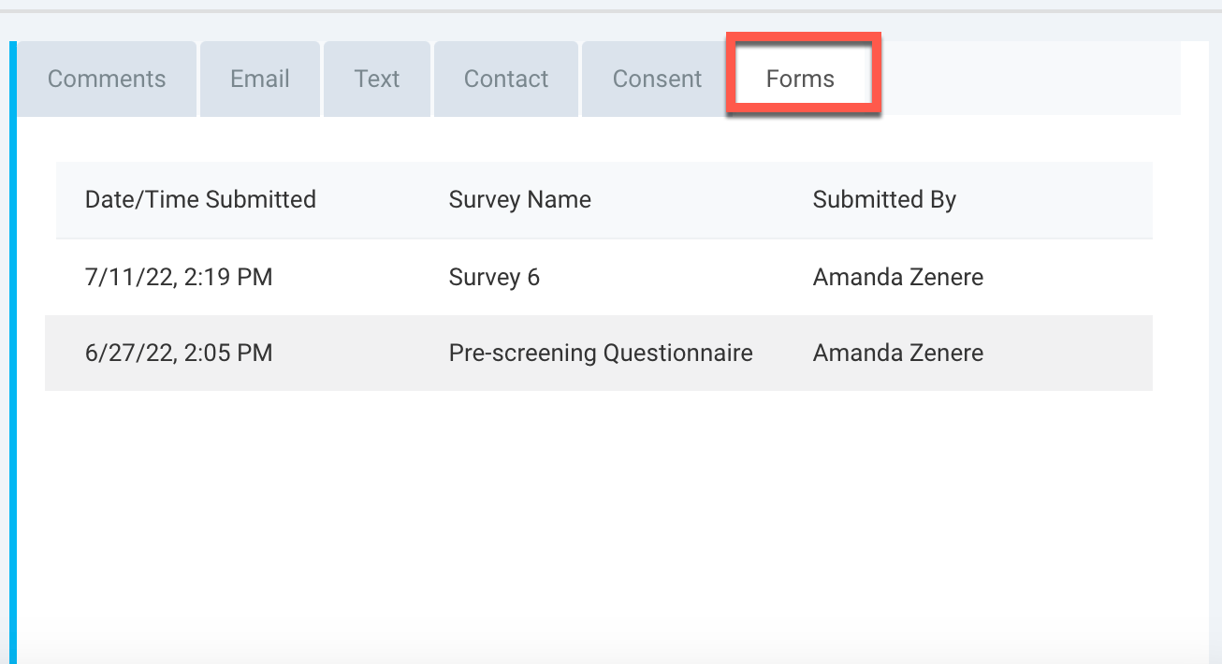Click Amanda Zenere in the Pre-screening Questionnaire row
Viewport: 1222px width, 664px height.
pyautogui.click(x=897, y=354)
